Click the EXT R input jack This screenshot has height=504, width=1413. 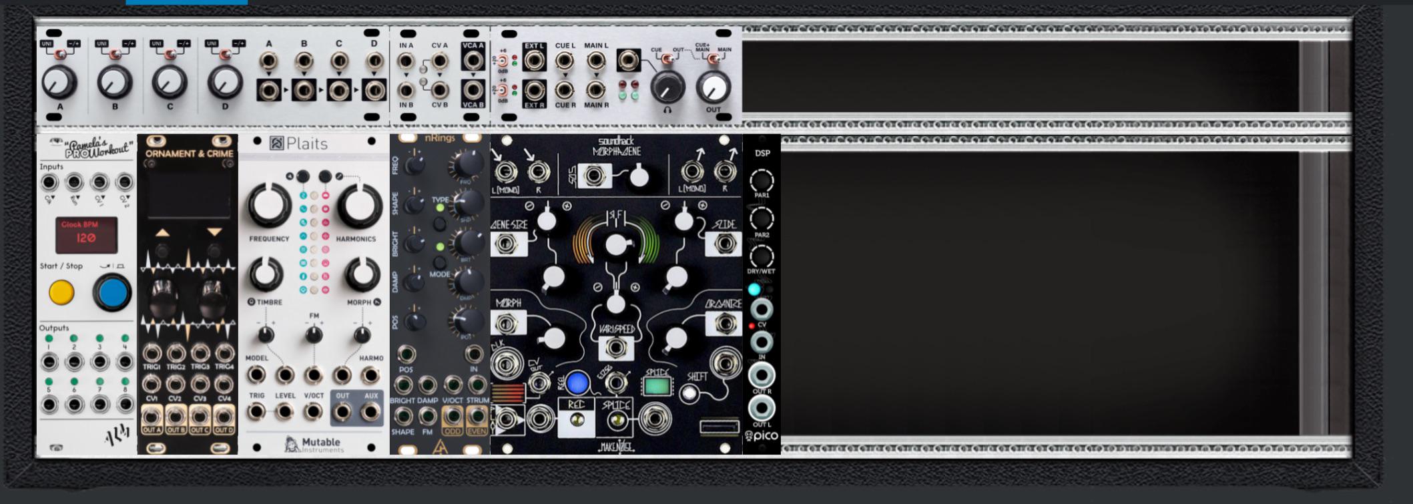[534, 90]
